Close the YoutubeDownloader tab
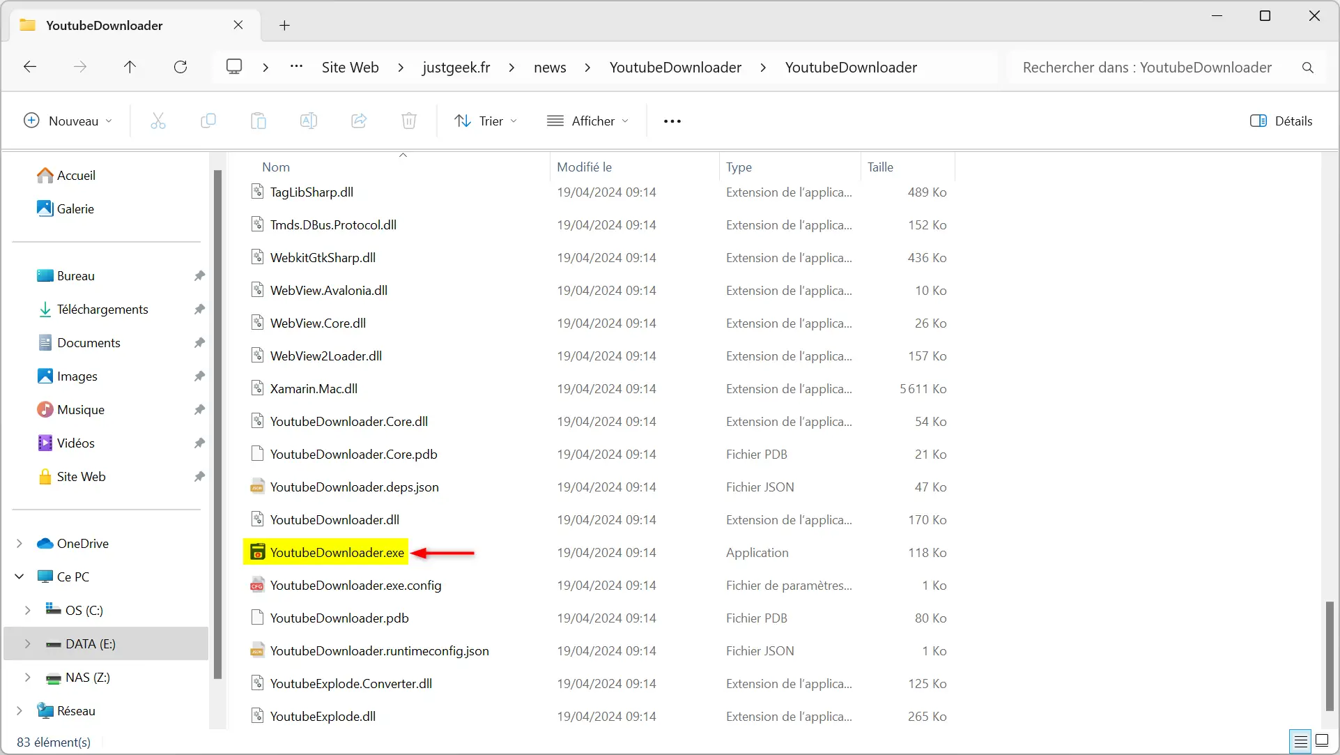The height and width of the screenshot is (755, 1340). [x=238, y=25]
